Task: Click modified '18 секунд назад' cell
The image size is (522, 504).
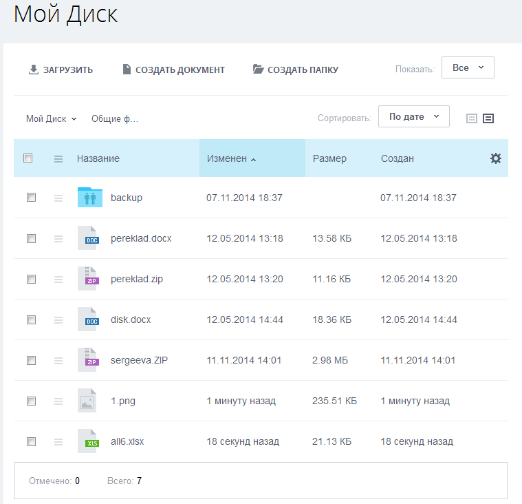Action: click(x=243, y=441)
